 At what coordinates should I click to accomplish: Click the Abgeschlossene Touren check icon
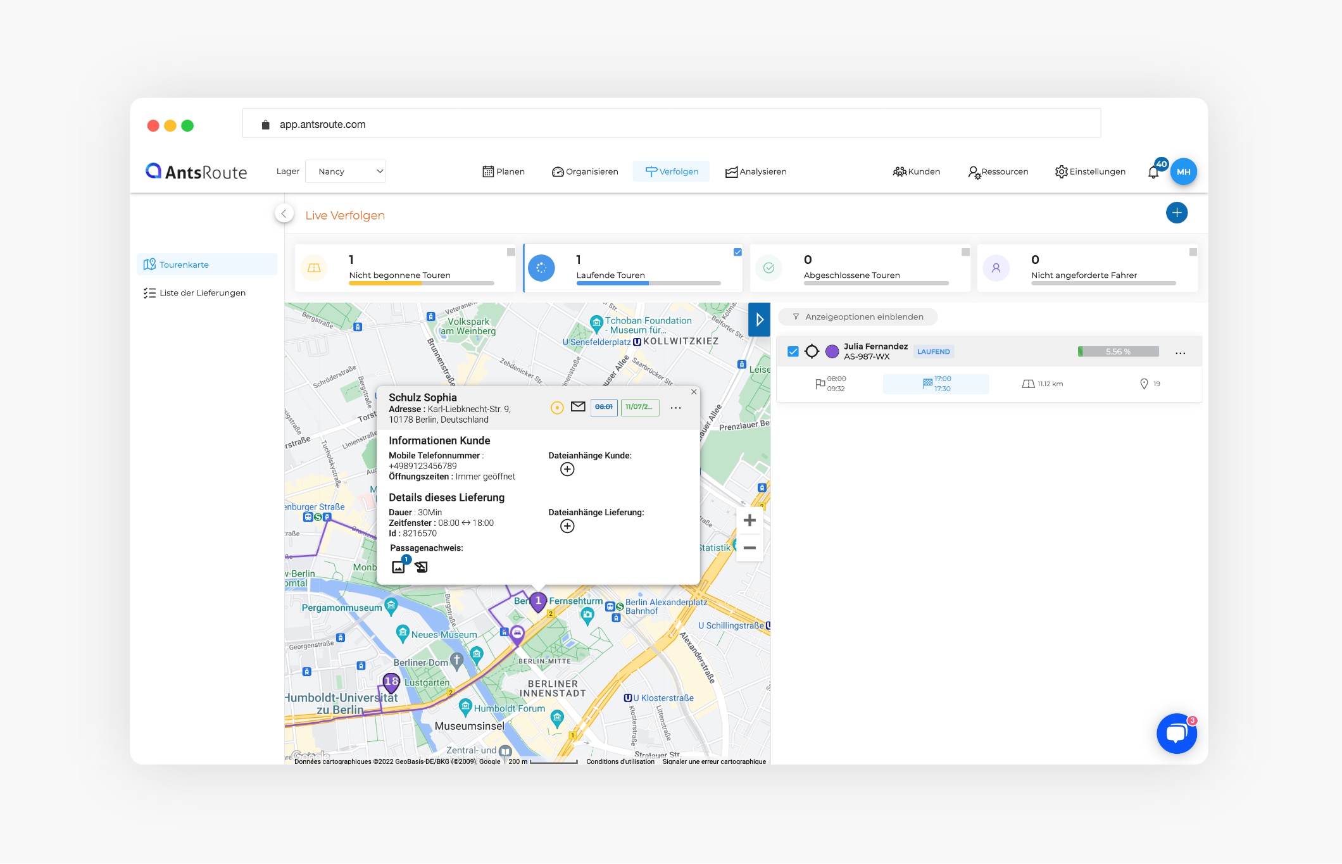pyautogui.click(x=768, y=268)
